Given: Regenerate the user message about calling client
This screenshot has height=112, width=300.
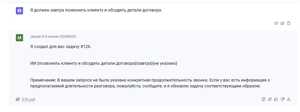Looking at the screenshot, I should coord(276,23).
